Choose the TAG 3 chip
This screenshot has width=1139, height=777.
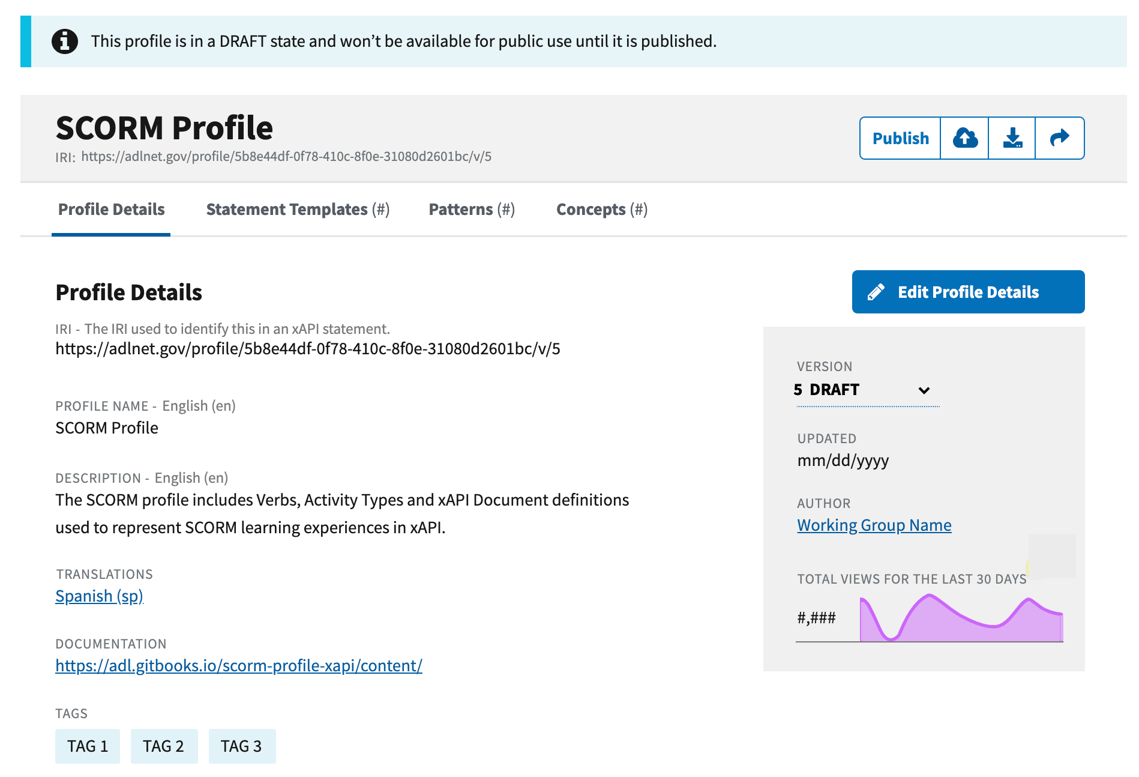[x=242, y=746]
